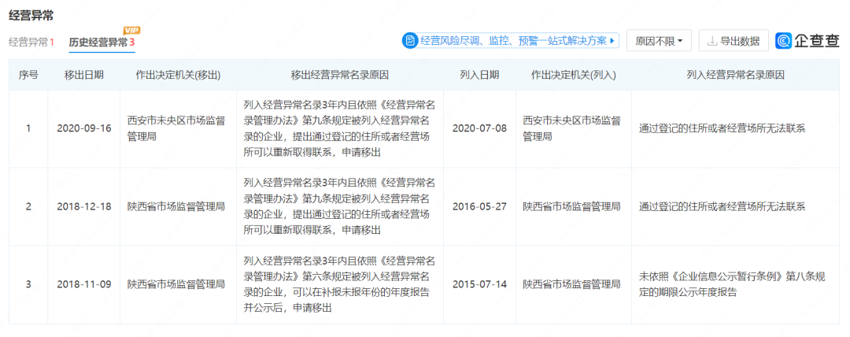Viewport: 850px width, 337px height.
Task: Click arrow at end of risk banner
Action: (x=612, y=41)
